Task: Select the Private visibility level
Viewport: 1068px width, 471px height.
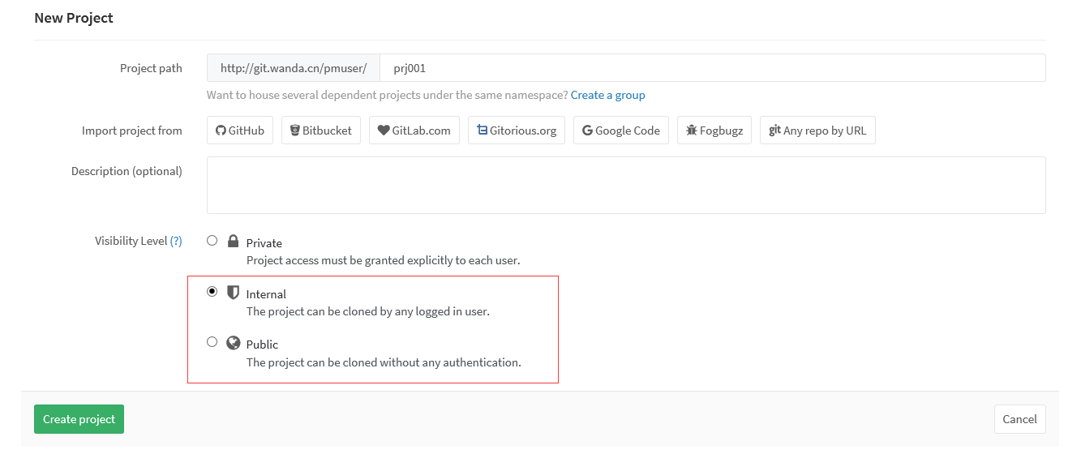Action: (x=212, y=240)
